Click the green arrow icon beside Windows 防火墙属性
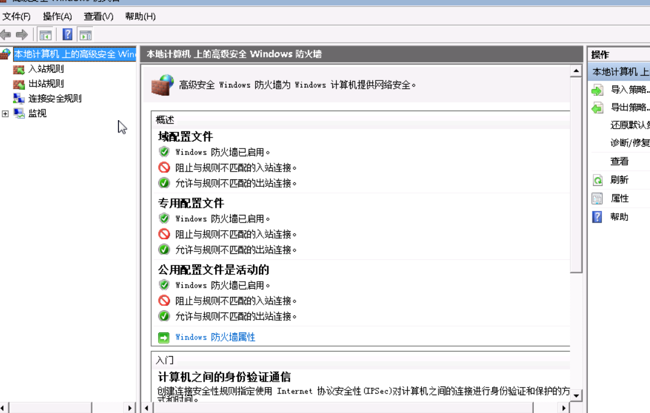The image size is (650, 413). pos(164,338)
